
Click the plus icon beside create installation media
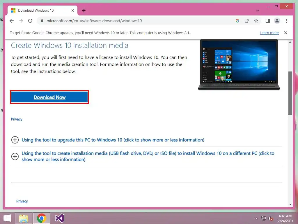coord(15,157)
